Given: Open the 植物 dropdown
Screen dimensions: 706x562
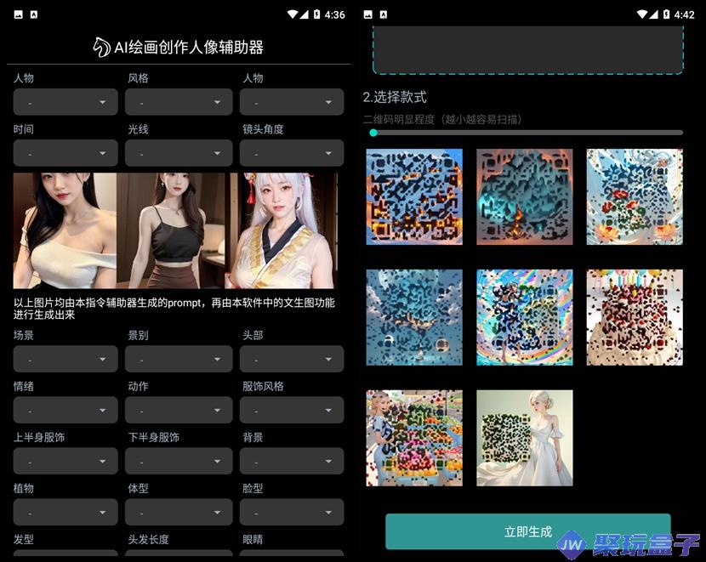Looking at the screenshot, I should (65, 512).
